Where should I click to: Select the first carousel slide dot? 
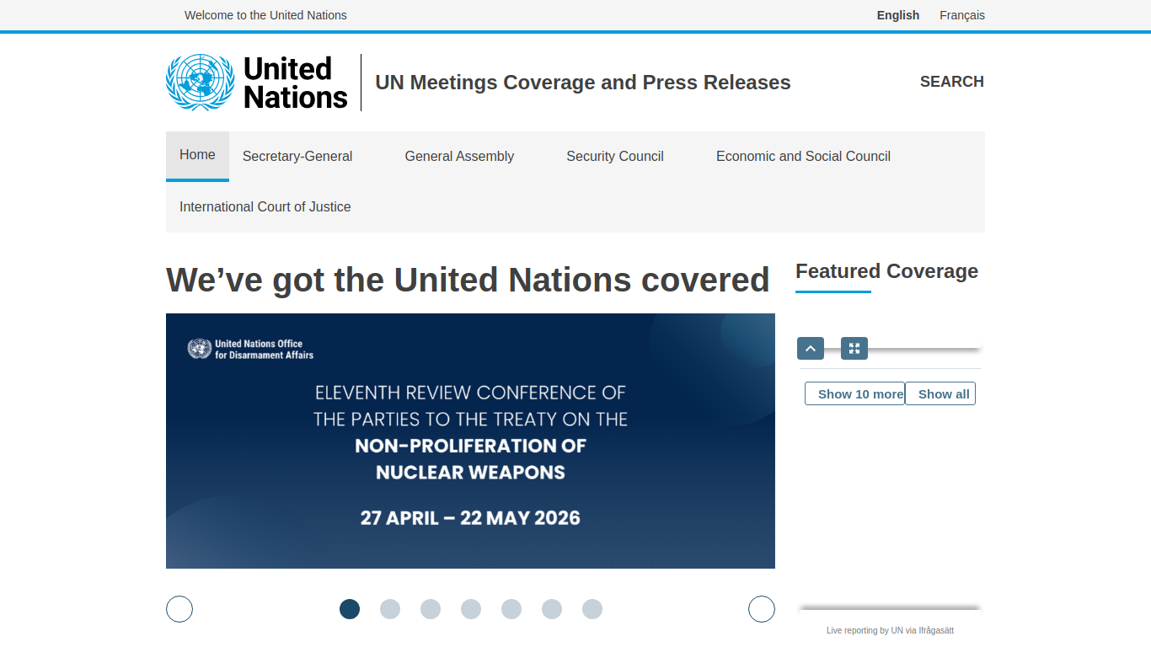pyautogui.click(x=350, y=609)
